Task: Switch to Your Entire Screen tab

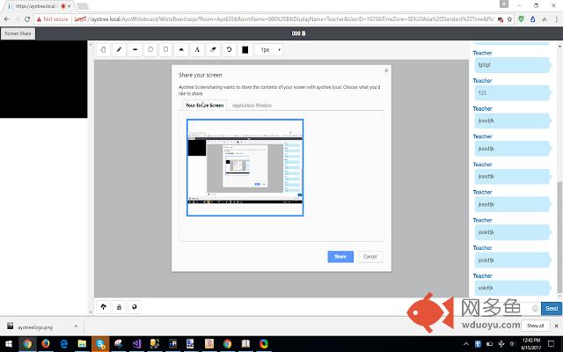Action: click(205, 106)
